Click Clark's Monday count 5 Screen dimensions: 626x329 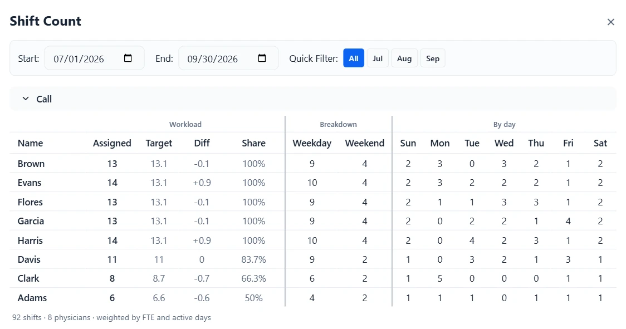pos(440,278)
